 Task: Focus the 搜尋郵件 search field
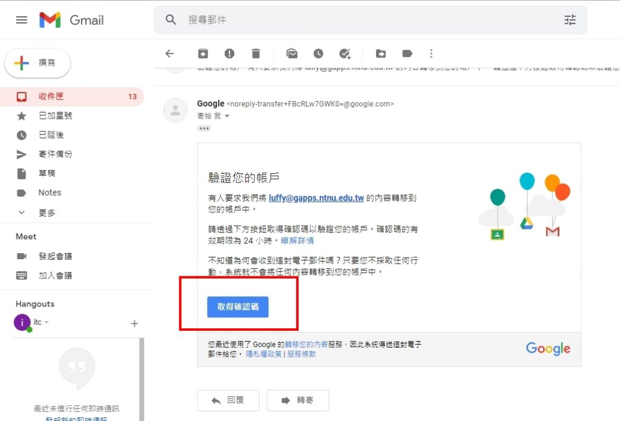pyautogui.click(x=371, y=20)
